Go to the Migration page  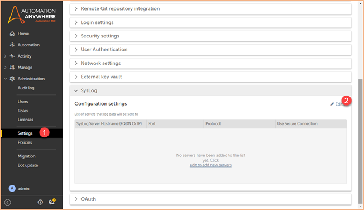pyautogui.click(x=26, y=156)
